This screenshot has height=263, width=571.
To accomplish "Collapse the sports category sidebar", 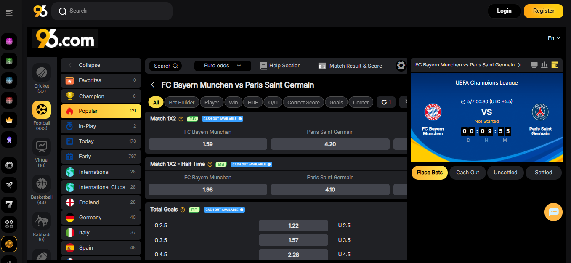I will click(x=101, y=65).
